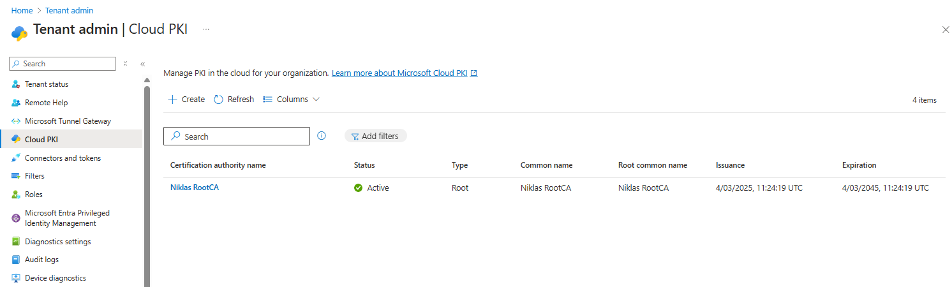Click Add filters pill button
Image resolution: width=952 pixels, height=287 pixels.
[x=375, y=136]
